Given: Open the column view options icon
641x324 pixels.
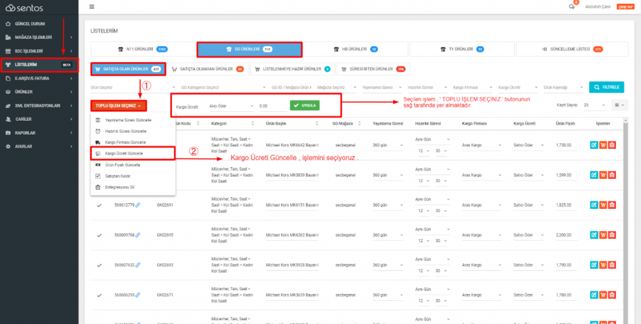Looking at the screenshot, I should 621,105.
